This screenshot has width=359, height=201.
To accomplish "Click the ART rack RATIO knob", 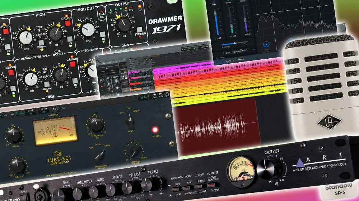I will [93, 192].
